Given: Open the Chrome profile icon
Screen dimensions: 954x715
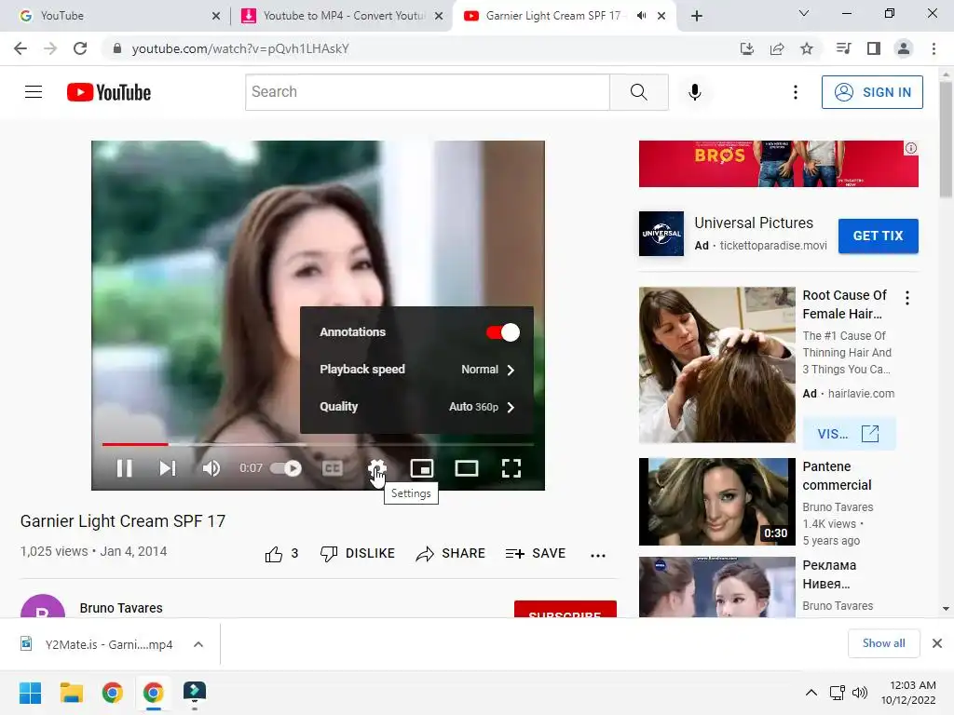Looking at the screenshot, I should 904,48.
